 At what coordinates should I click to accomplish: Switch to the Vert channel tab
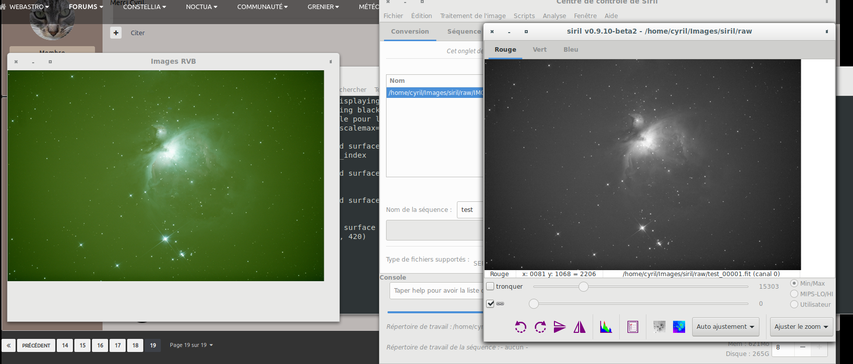click(539, 50)
